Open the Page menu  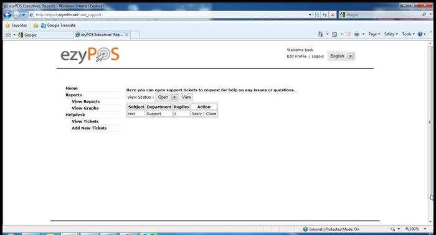pyautogui.click(x=374, y=34)
